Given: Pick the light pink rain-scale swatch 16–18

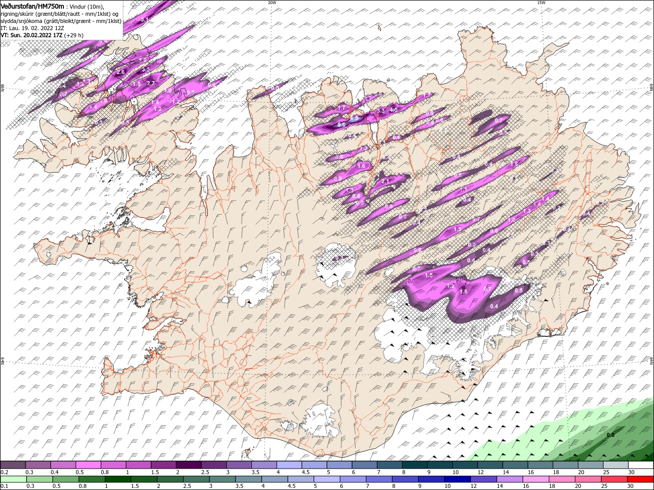Looking at the screenshot, I should (x=535, y=479).
